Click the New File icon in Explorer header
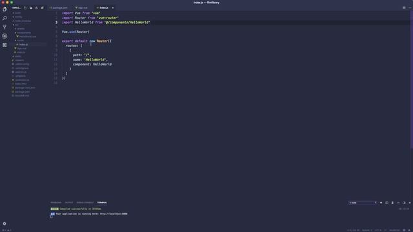 (25, 8)
